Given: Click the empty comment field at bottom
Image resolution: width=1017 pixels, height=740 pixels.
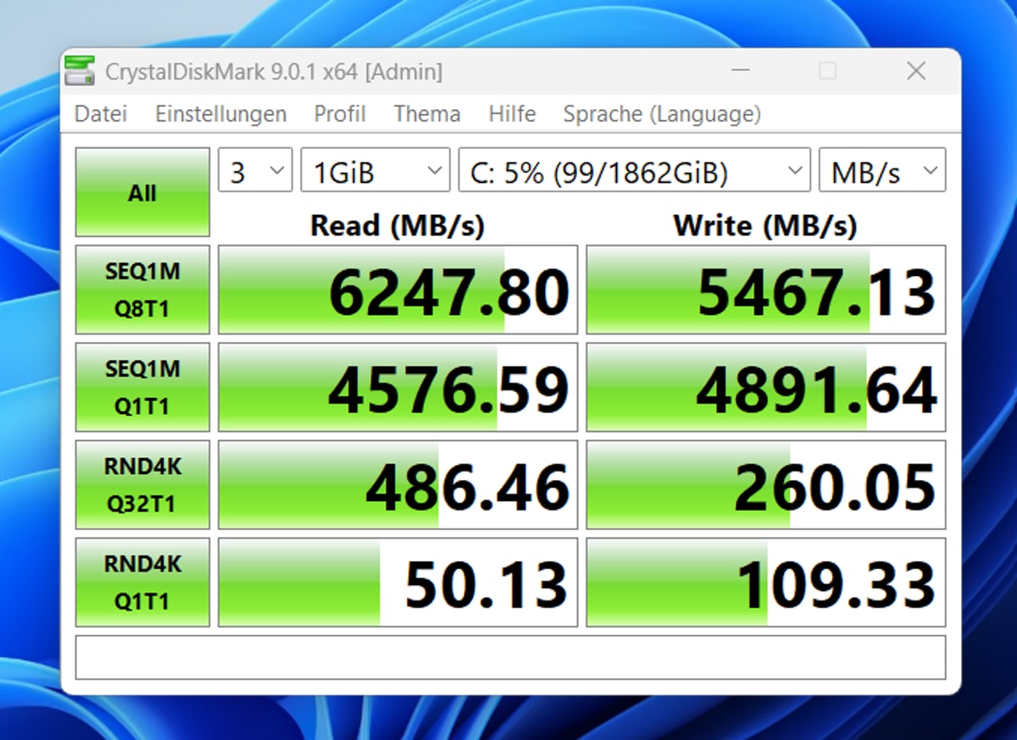Looking at the screenshot, I should 510,657.
